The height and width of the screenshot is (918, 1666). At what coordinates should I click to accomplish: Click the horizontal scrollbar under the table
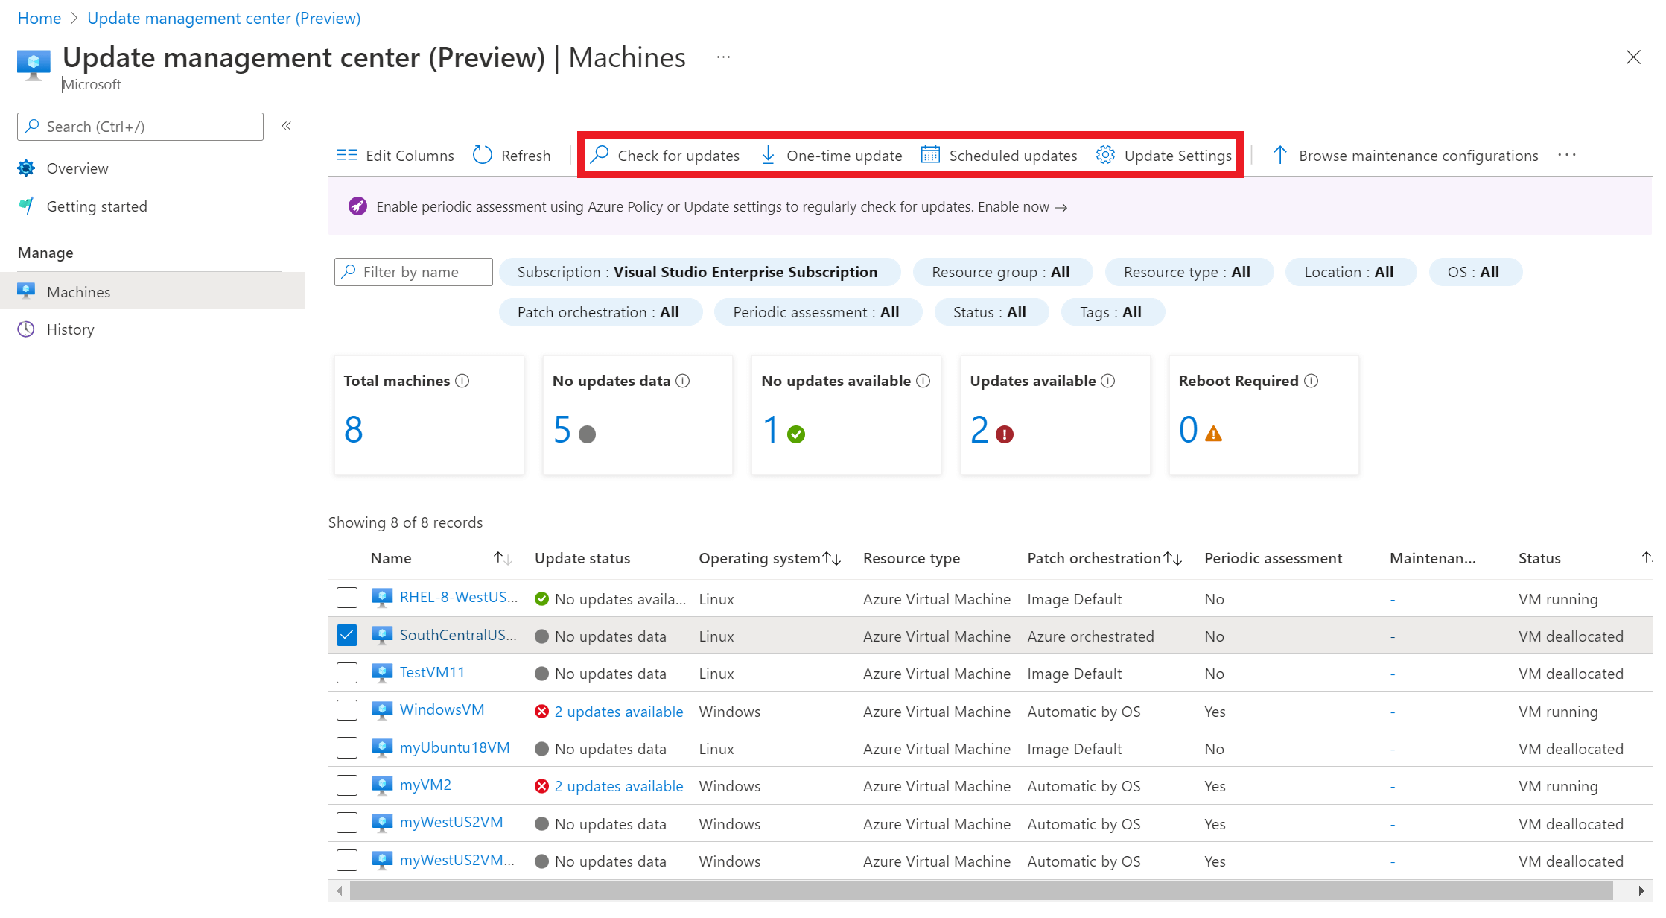980,891
